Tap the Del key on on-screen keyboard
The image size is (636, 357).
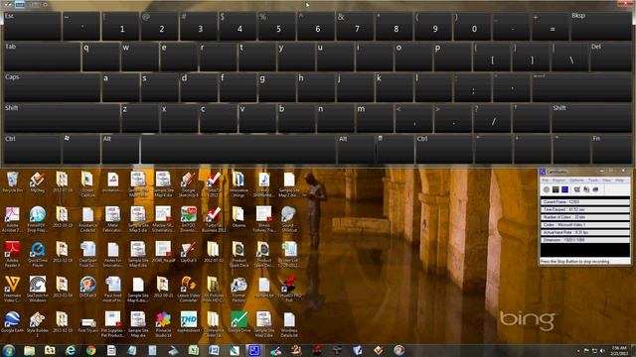(611, 57)
